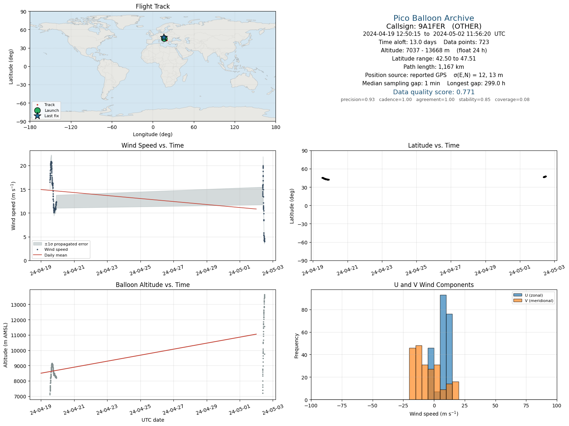Screen dimensions: 569x426
Task: Click "Latitude range: 42.50 to 47.51"
Action: pyautogui.click(x=434, y=59)
